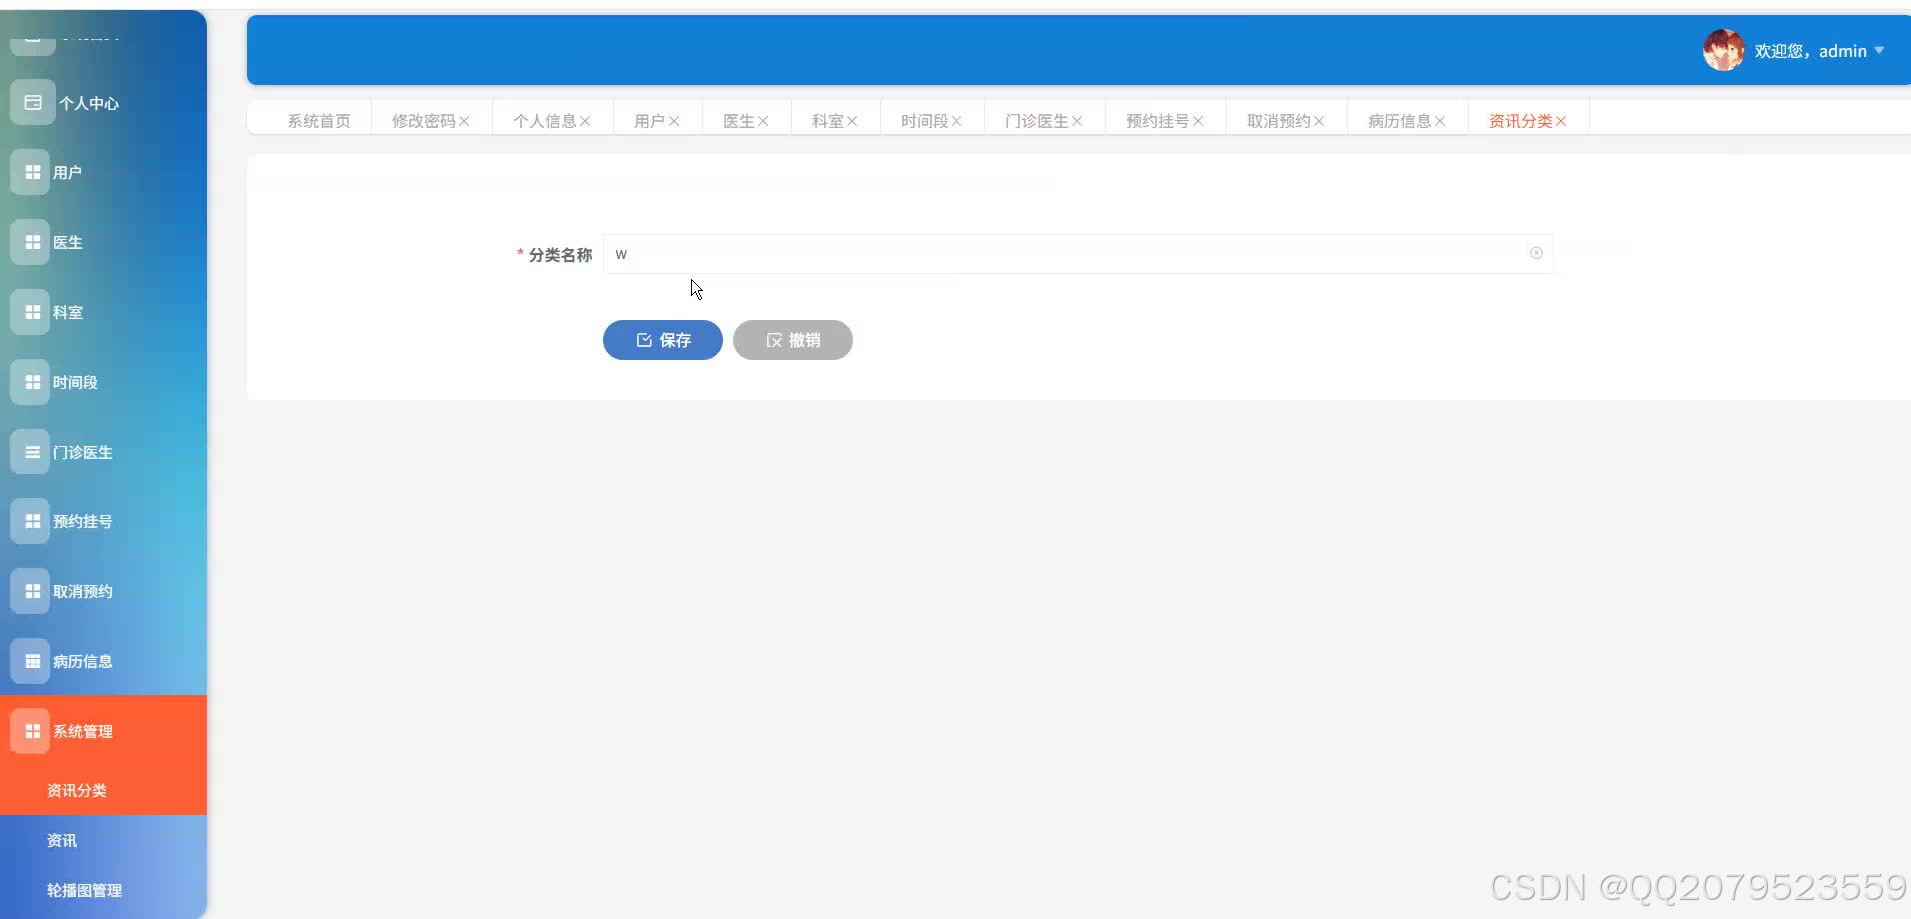
Task: Switch to the 用户 tab
Action: coord(649,121)
